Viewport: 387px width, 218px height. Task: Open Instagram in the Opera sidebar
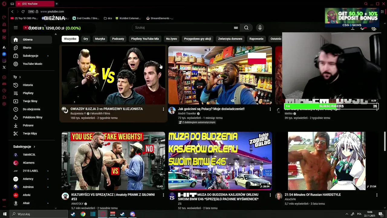click(x=4, y=61)
